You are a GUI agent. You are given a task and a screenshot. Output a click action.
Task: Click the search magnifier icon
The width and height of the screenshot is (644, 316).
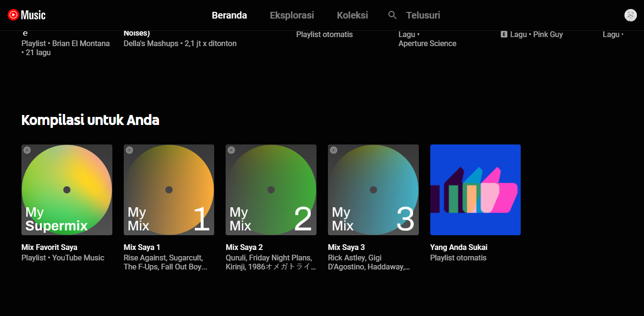point(392,15)
